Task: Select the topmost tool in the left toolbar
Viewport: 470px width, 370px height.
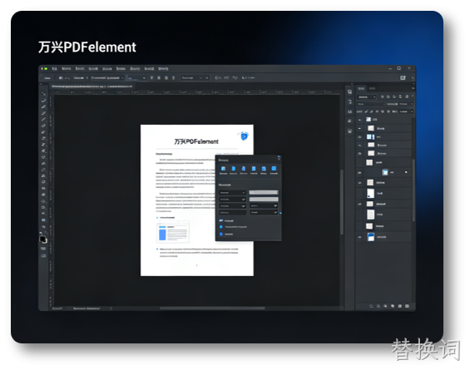Action: pos(44,94)
